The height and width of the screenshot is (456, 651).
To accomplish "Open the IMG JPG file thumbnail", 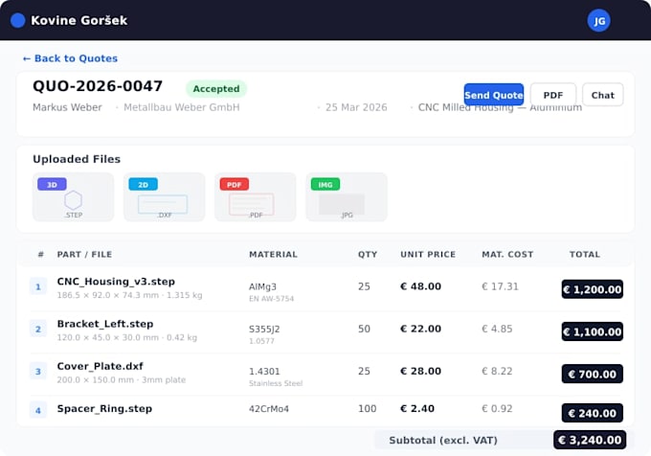I will pyautogui.click(x=347, y=196).
